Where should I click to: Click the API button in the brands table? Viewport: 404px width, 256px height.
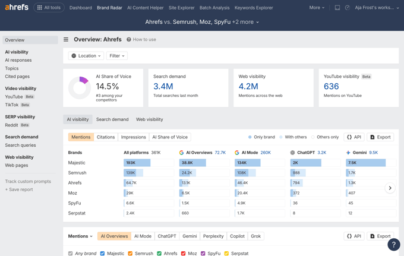pos(354,137)
